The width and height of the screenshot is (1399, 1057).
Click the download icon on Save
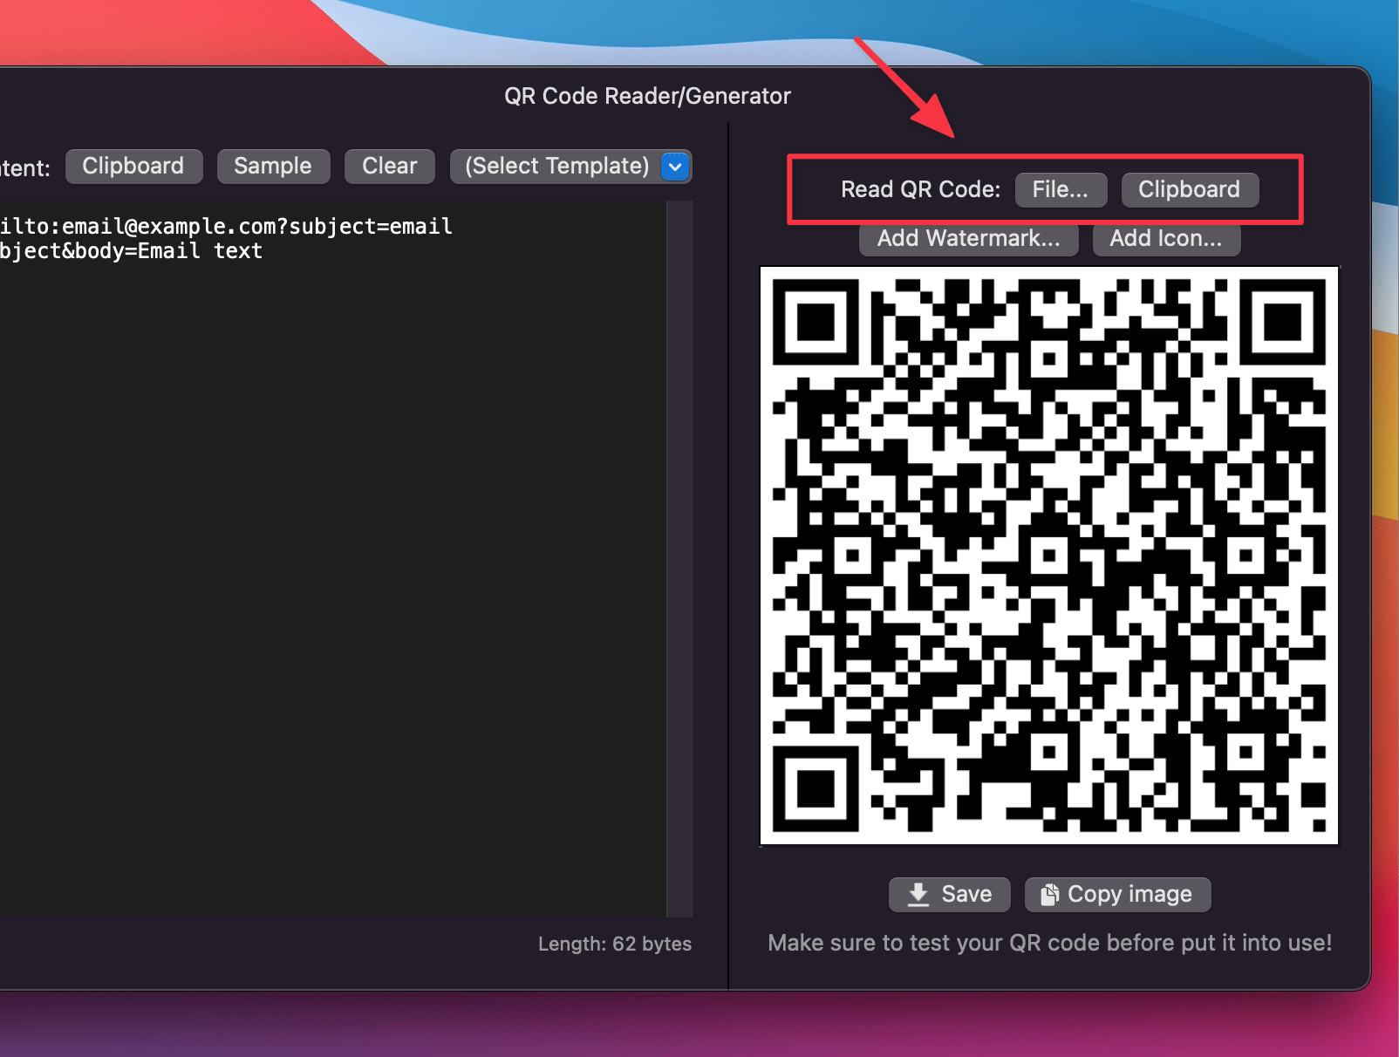coord(918,895)
